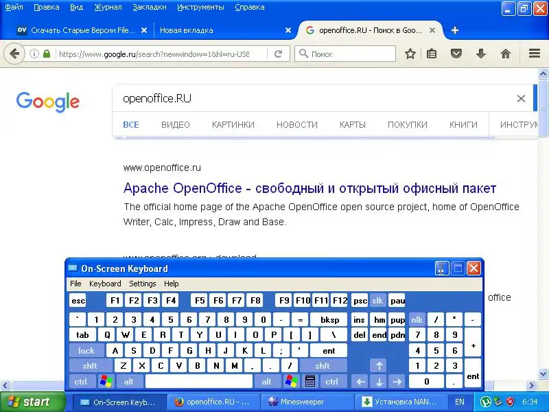
Task: Save the page to Pocket
Action: 456,54
